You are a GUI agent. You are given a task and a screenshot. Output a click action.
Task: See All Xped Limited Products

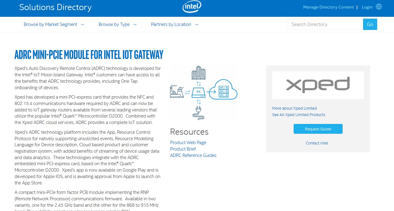299,115
